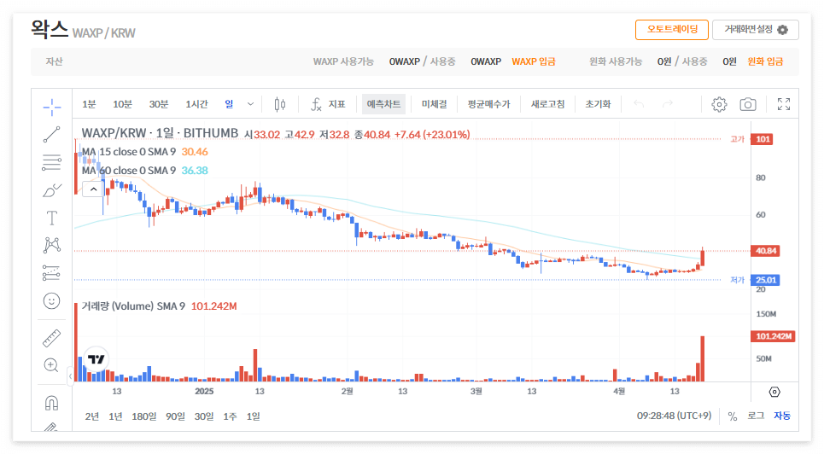Open the candlestick chart type selector
Screen dimensions: 824x454
click(x=280, y=105)
